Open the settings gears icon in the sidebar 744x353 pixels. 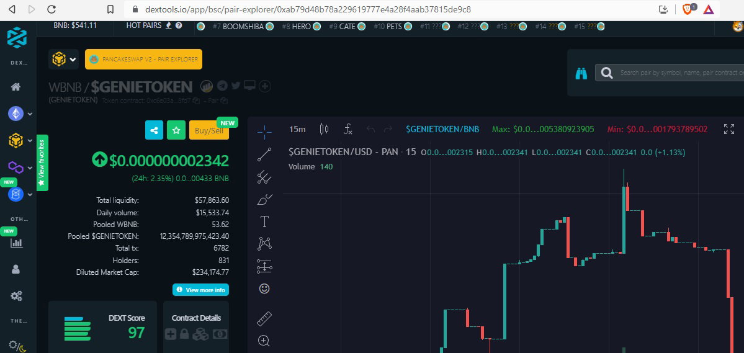16,296
